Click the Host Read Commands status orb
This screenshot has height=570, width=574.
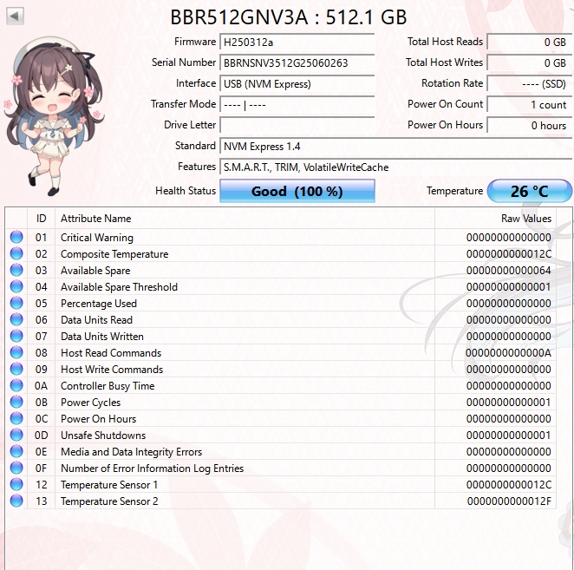[16, 352]
